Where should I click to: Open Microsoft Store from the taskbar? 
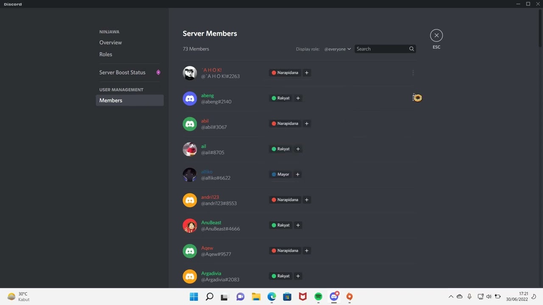pyautogui.click(x=287, y=297)
